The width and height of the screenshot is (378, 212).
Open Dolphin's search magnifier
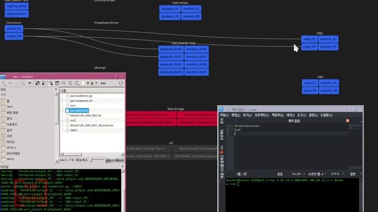64,83
